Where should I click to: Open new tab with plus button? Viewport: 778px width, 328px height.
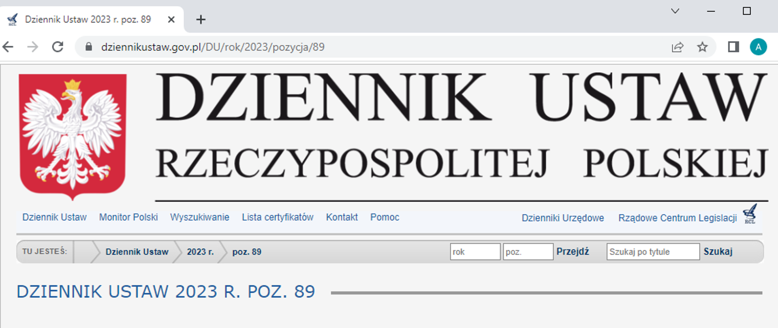(201, 19)
